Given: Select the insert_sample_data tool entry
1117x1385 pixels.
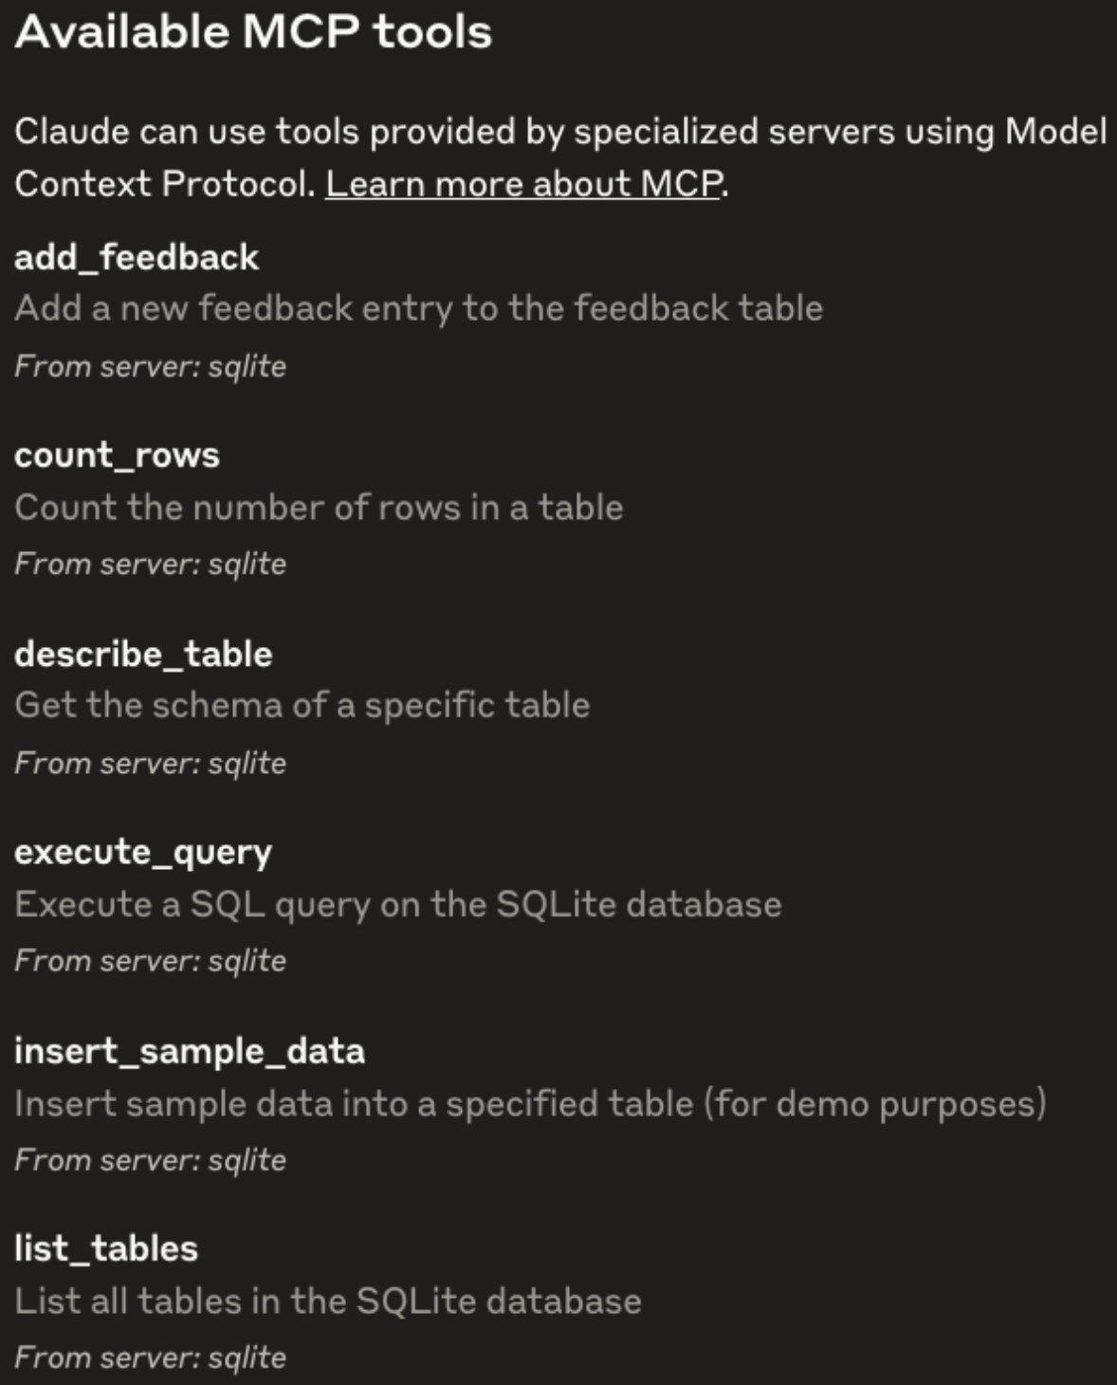Looking at the screenshot, I should [190, 1050].
